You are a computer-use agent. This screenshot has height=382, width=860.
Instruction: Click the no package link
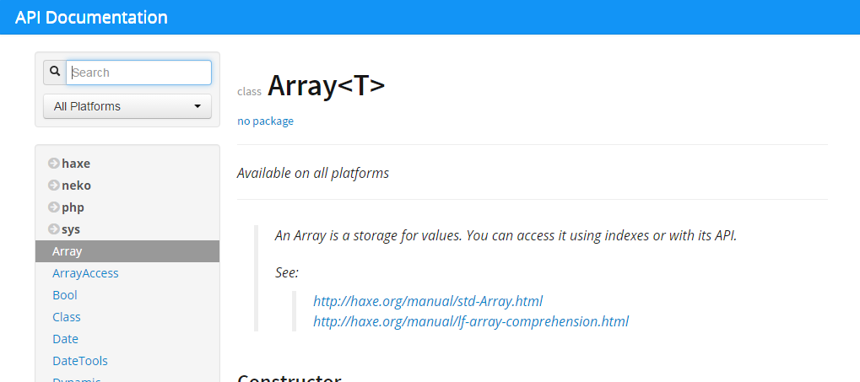tap(266, 121)
